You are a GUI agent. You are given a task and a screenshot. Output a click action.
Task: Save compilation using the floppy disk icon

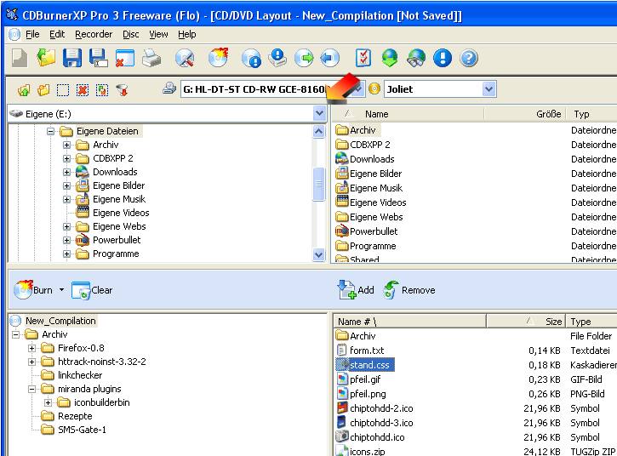[72, 58]
